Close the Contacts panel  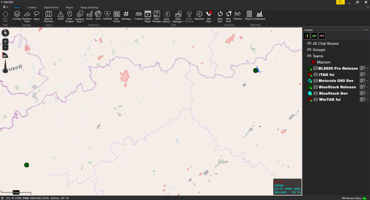point(367,30)
